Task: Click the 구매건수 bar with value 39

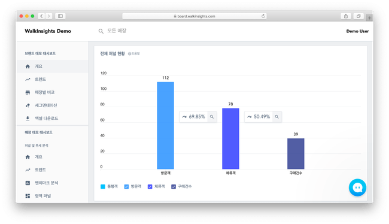Action: click(x=296, y=154)
